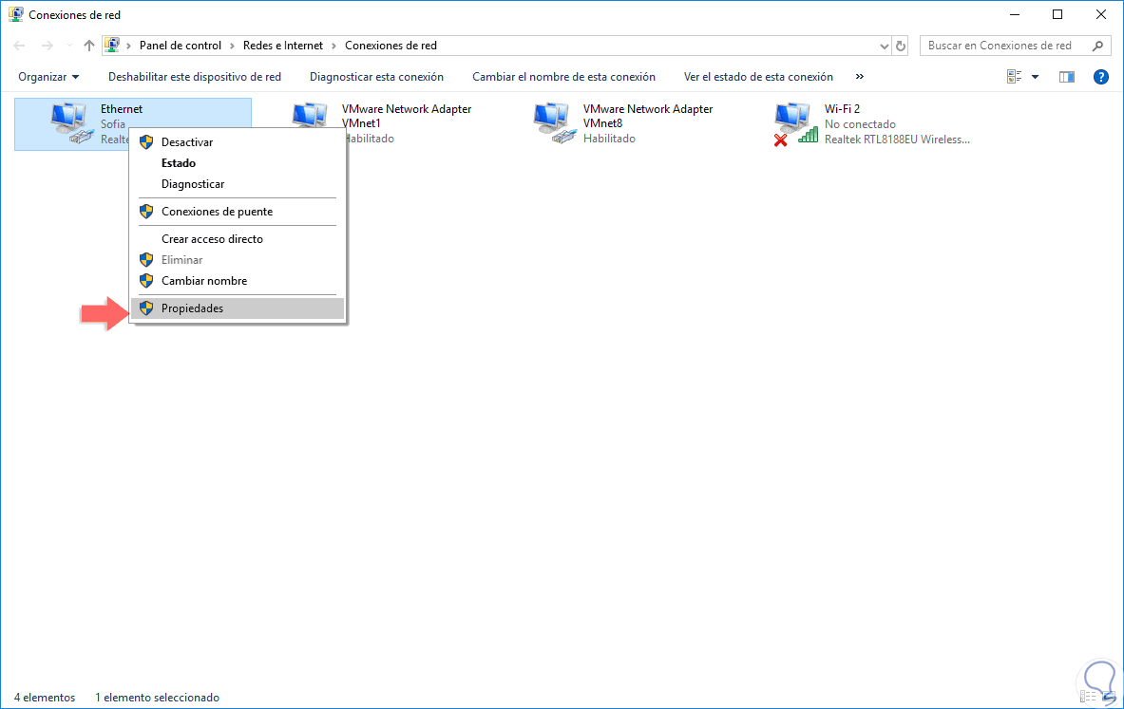The image size is (1124, 709).
Task: Click Ver el estado de esta conexión
Action: (758, 77)
